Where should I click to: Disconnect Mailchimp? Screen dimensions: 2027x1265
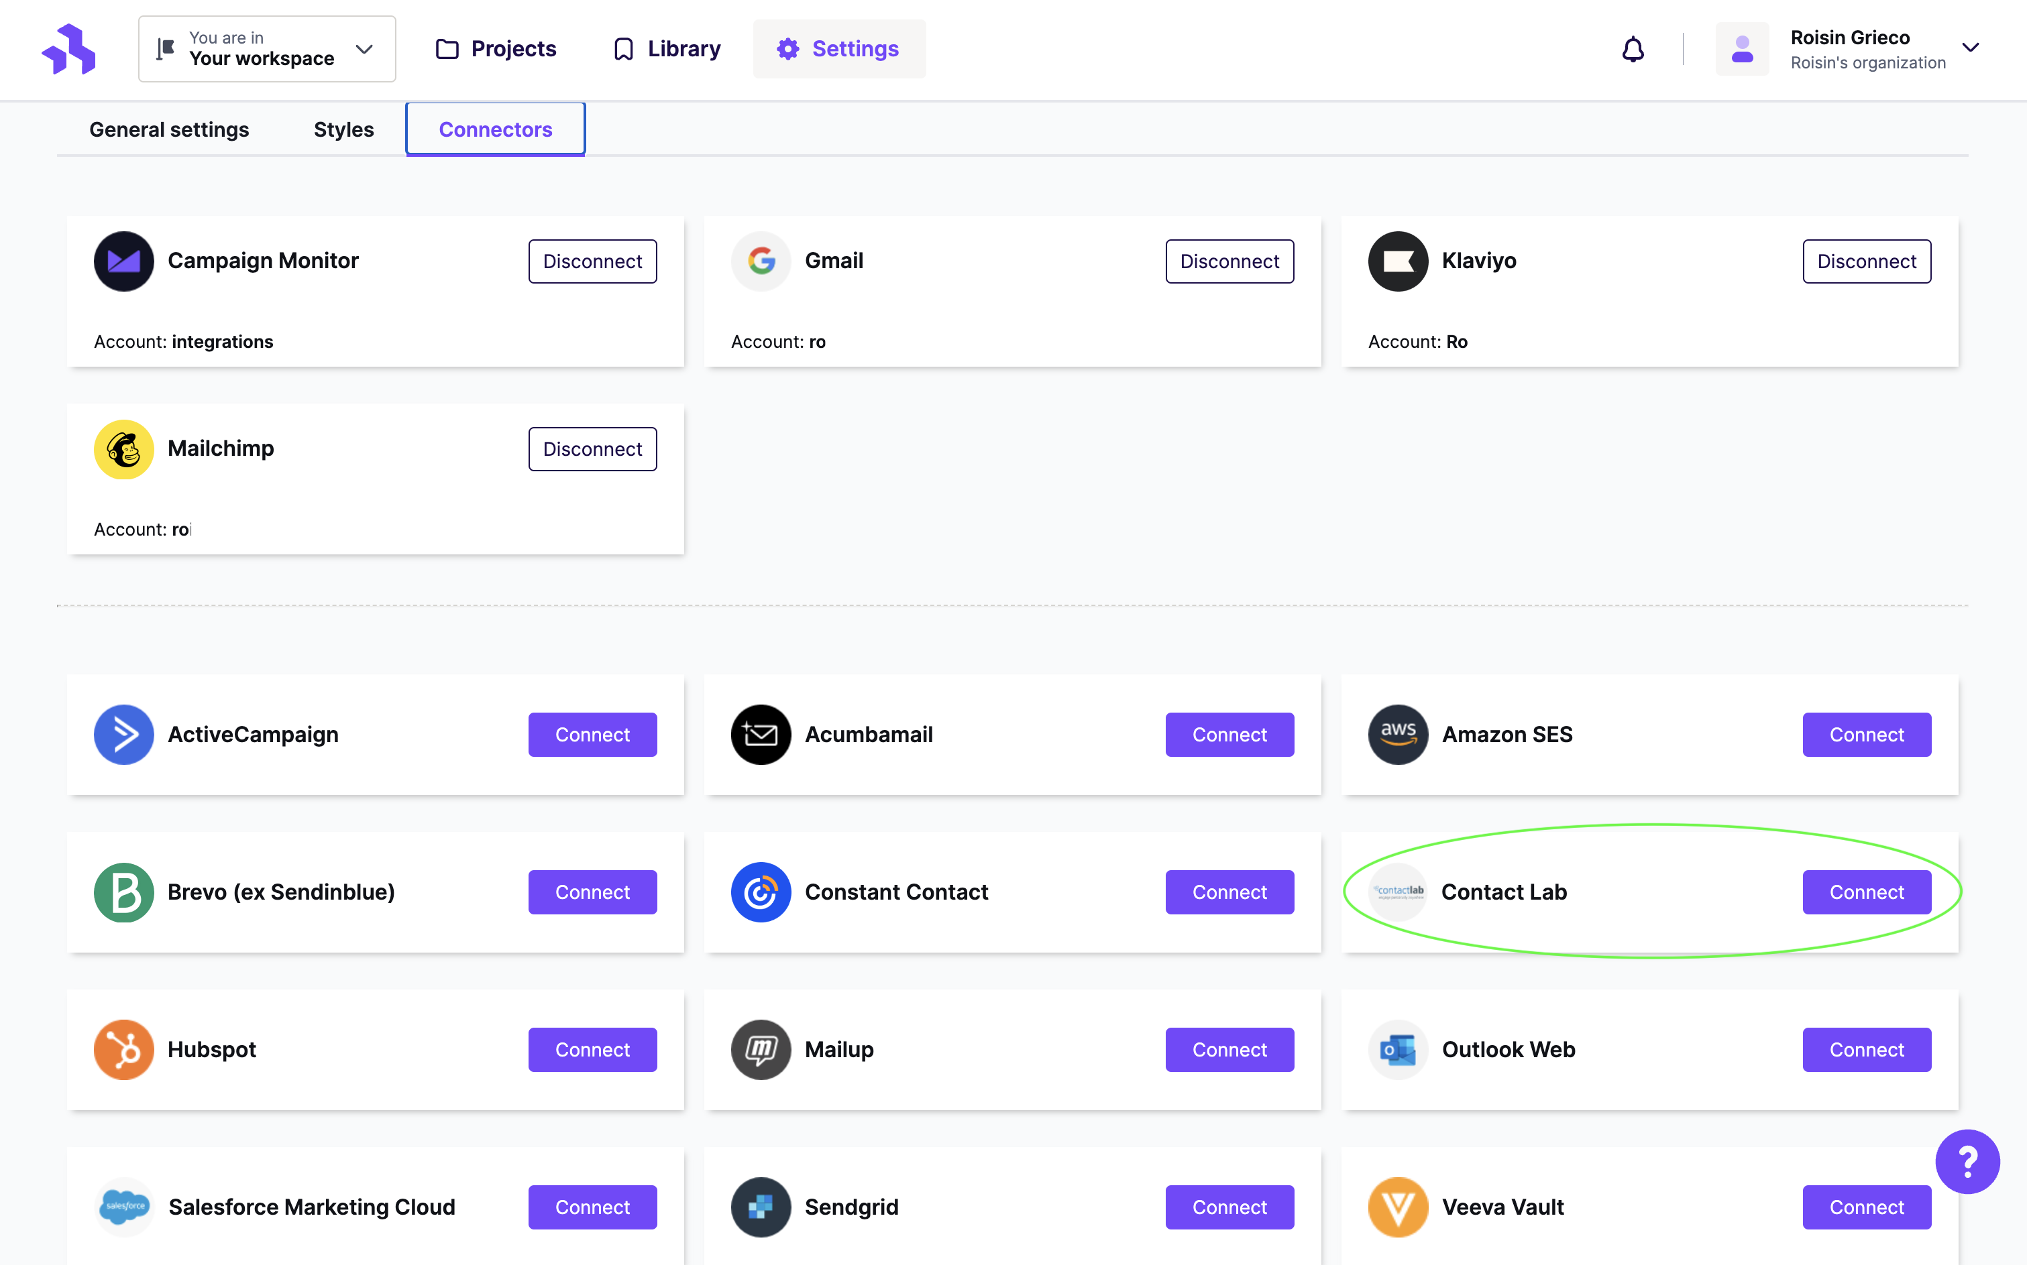tap(592, 449)
